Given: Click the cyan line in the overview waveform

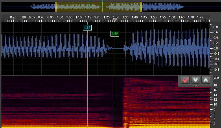Looking at the screenshot, I should click(x=91, y=6).
